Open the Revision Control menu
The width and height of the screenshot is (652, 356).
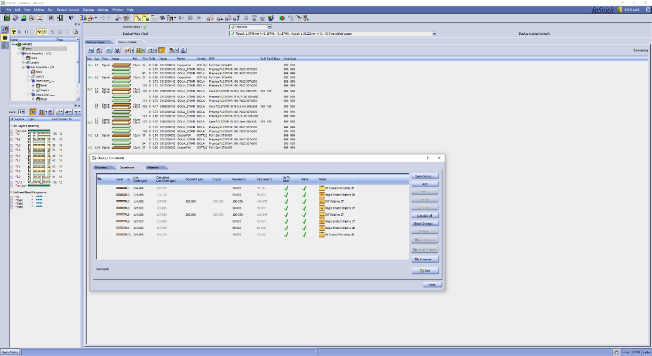pyautogui.click(x=68, y=9)
